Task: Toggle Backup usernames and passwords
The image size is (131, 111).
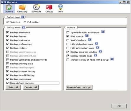Action: click(x=7, y=59)
